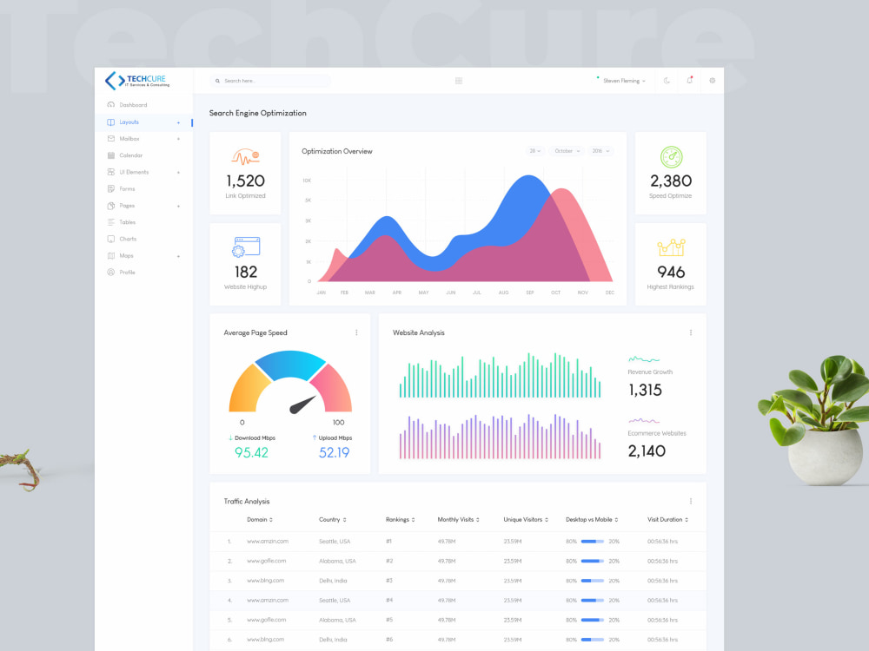Click the Profile user icon

(111, 273)
